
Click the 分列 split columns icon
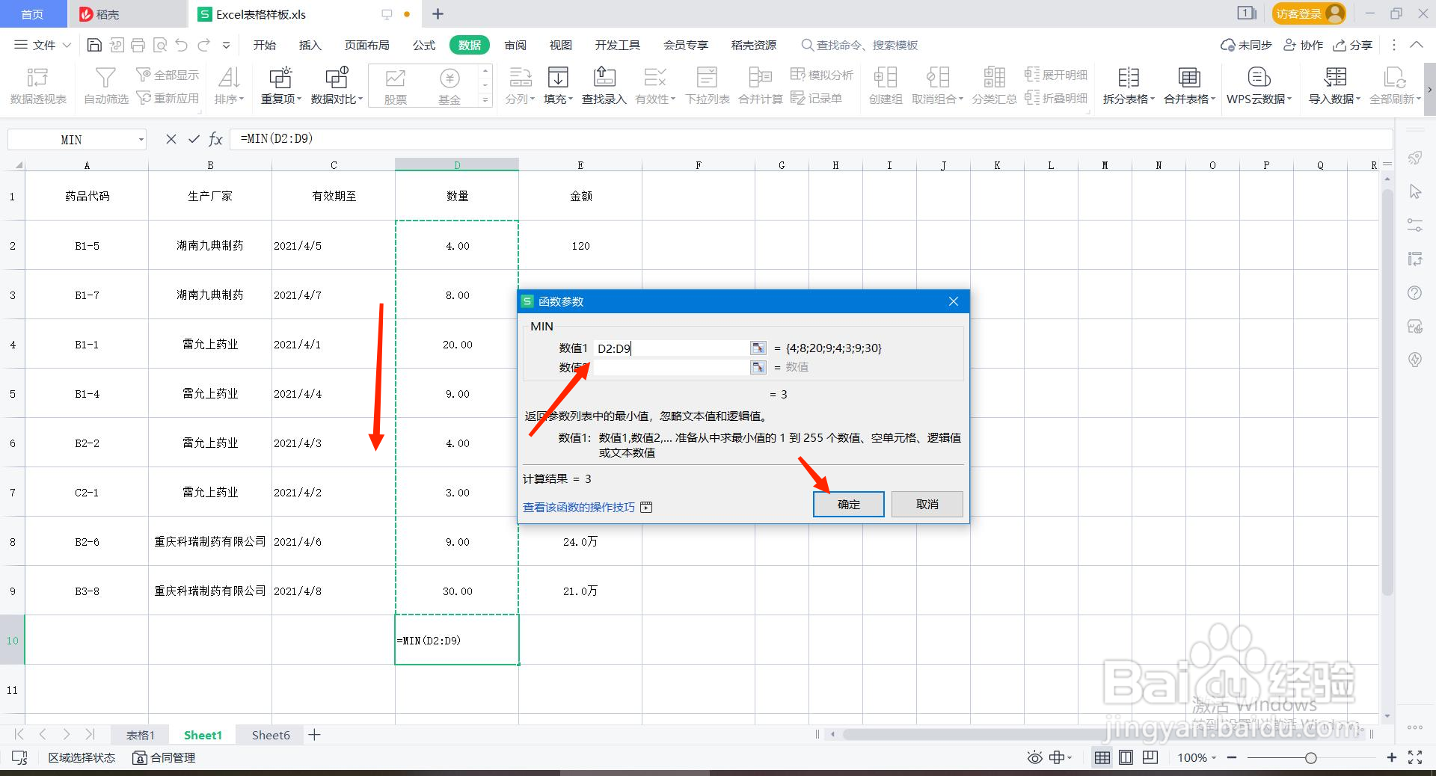click(x=520, y=78)
